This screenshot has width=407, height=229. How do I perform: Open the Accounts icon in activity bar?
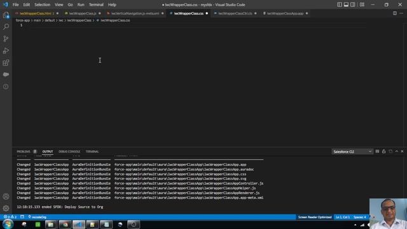coord(6,197)
